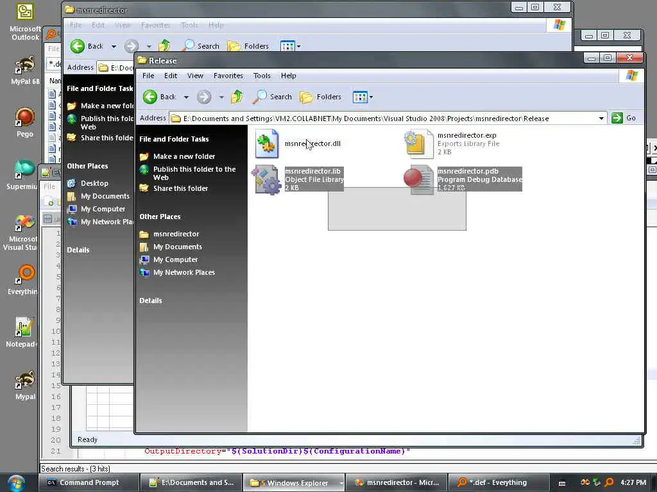Open Microsoft Visual Studio desktop icon

[x=22, y=233]
